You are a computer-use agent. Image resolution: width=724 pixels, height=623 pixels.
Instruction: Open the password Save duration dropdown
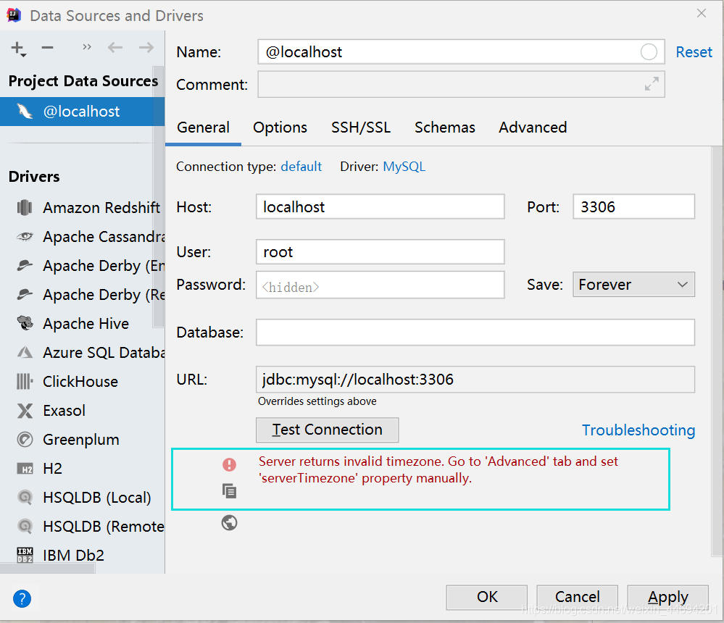(633, 284)
